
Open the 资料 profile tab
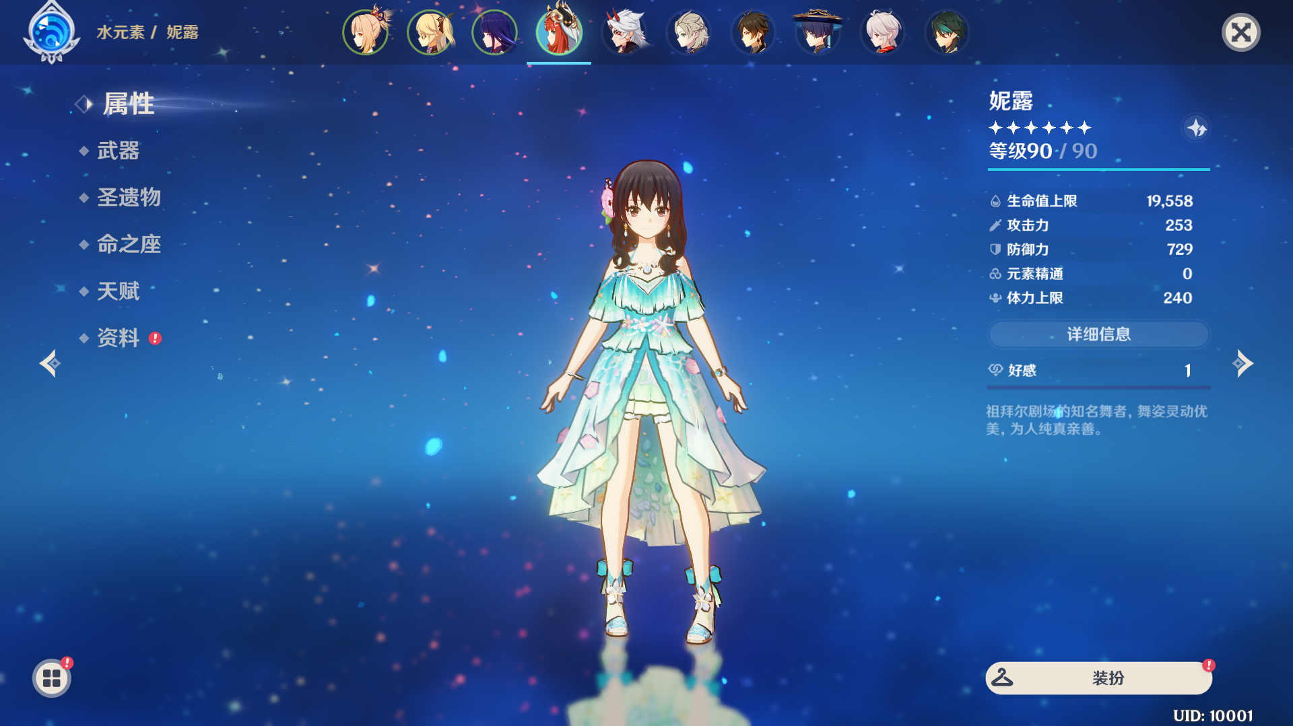120,338
